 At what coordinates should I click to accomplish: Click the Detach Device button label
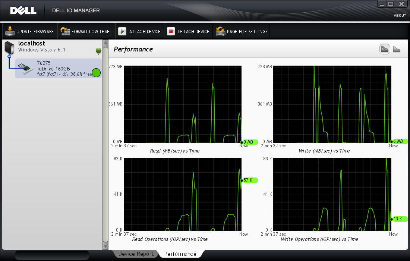(194, 32)
